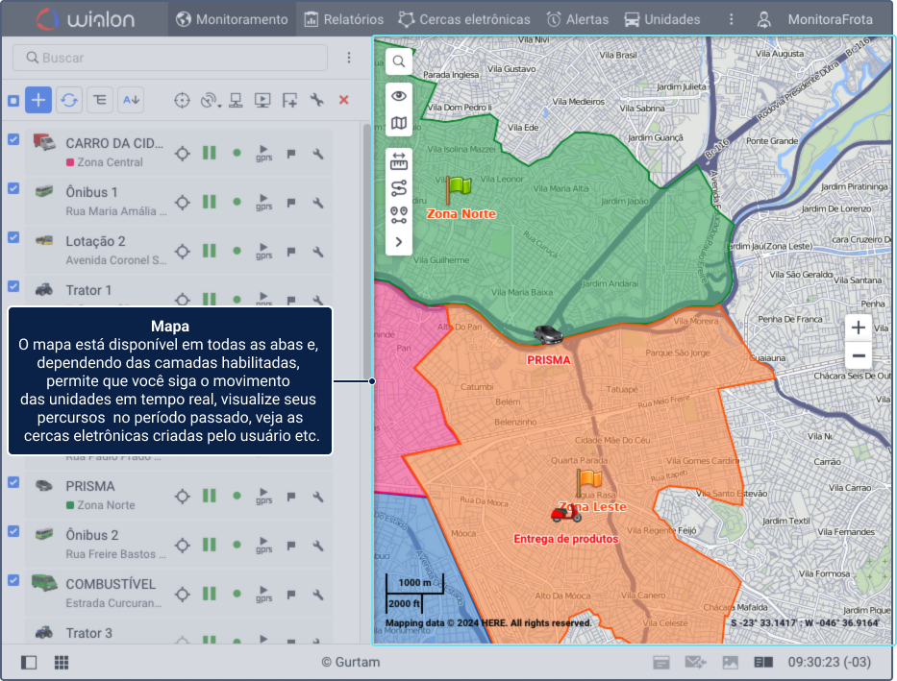Expand the map tools chevron arrow

tap(399, 242)
